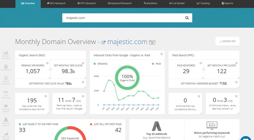
Task: Open Top Keywords in left sidebar
Action: (6, 94)
